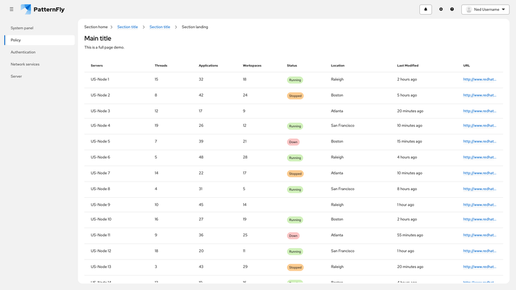Click the Down status of US-Node 5
This screenshot has height=290, width=516.
(x=293, y=142)
